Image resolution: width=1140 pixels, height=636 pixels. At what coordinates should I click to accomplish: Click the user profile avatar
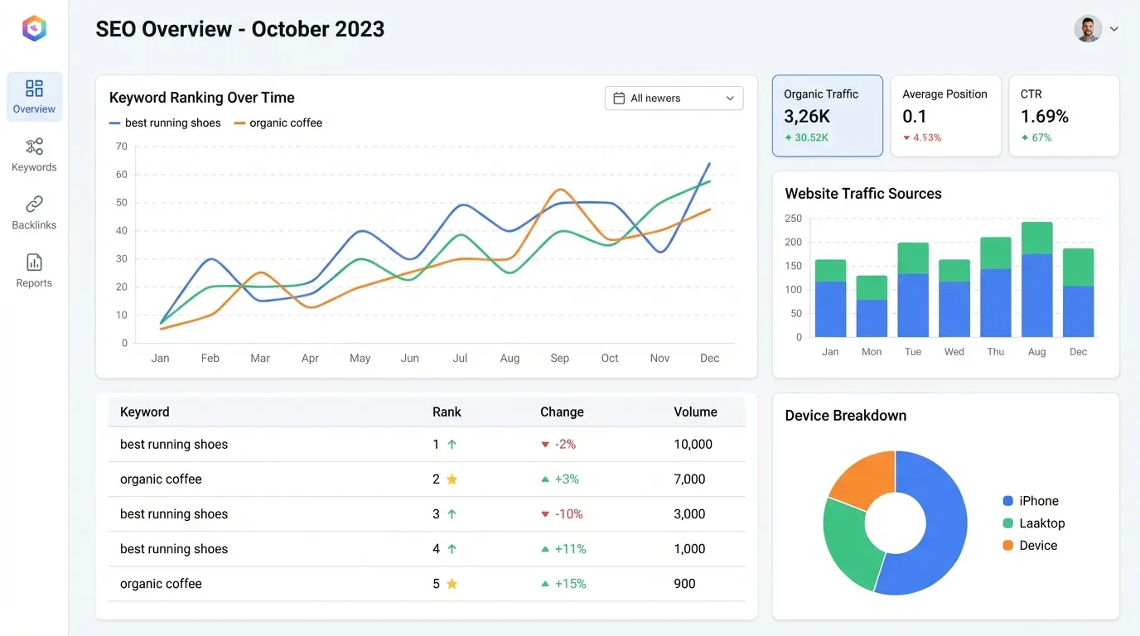(1088, 27)
